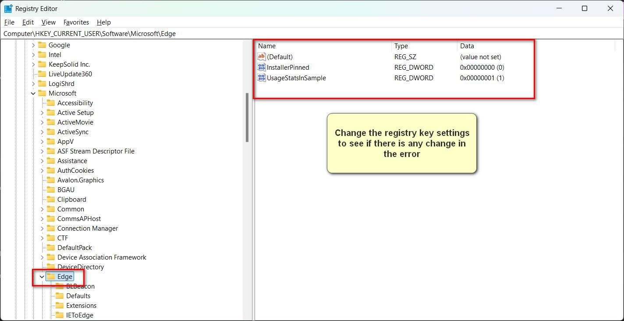624x321 pixels.
Task: Select the BGAU folder icon
Action: [x=51, y=189]
